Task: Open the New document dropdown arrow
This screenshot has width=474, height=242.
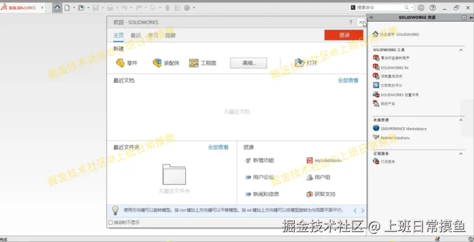Action: [x=74, y=8]
